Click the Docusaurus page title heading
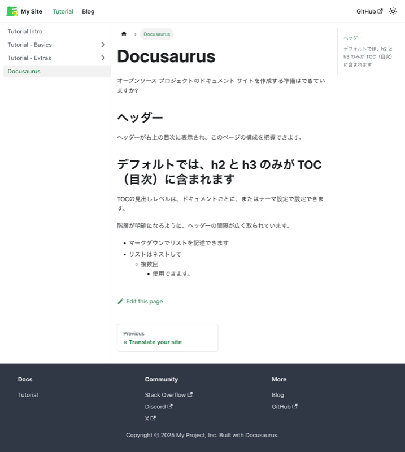The width and height of the screenshot is (405, 452). coord(166,56)
